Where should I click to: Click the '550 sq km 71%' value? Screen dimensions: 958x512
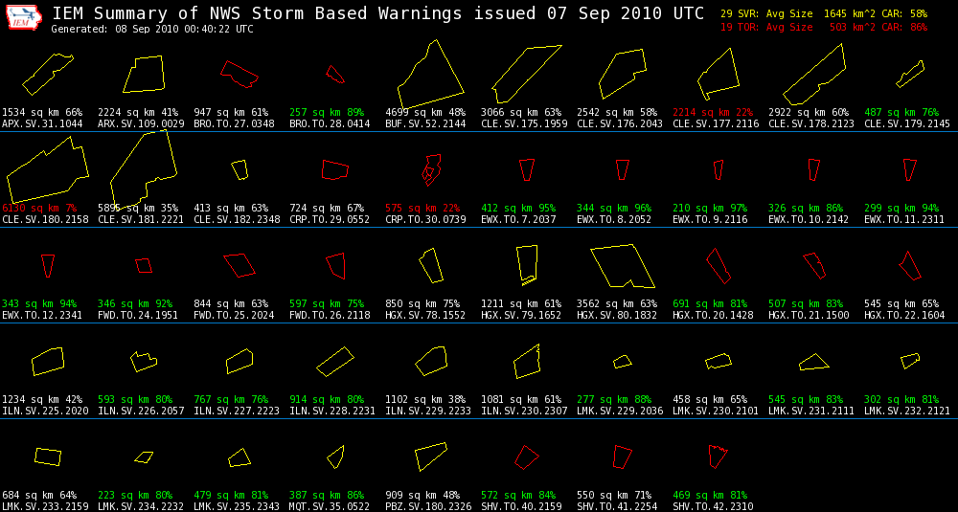[614, 496]
